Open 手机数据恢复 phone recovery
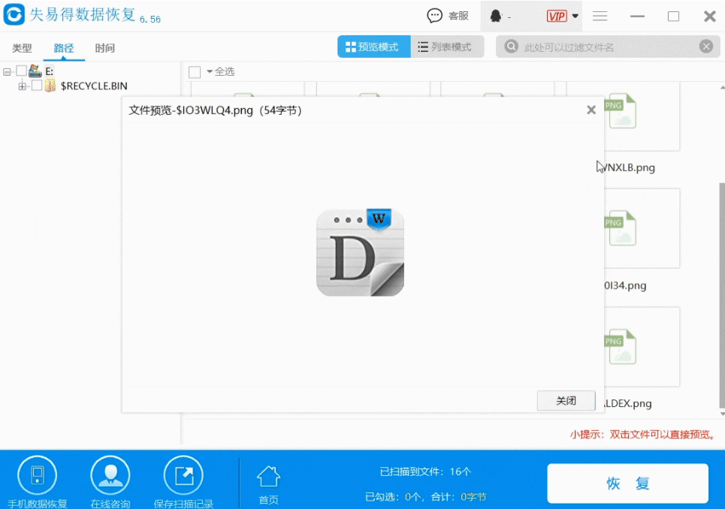This screenshot has height=509, width=725. click(x=38, y=482)
